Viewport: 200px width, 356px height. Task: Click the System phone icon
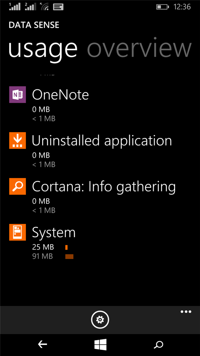(17, 232)
